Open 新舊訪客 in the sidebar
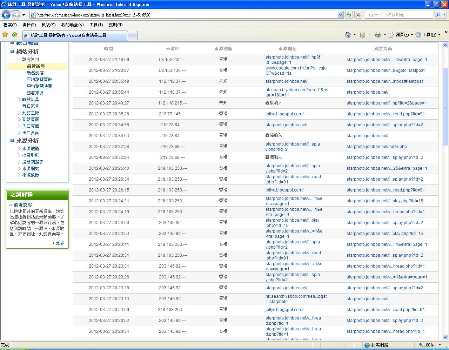 [x=35, y=73]
